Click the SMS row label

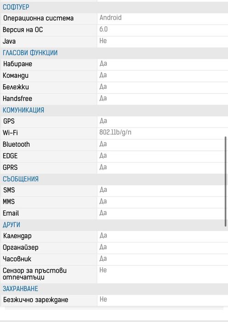9,190
